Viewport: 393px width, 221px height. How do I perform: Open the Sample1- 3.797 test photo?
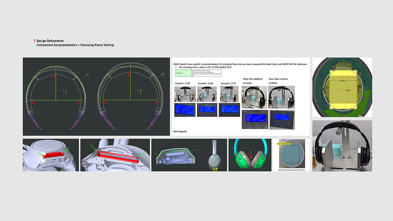(185, 94)
